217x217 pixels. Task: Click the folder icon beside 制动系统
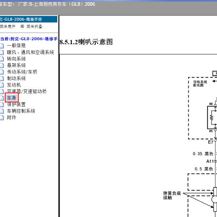(2, 79)
